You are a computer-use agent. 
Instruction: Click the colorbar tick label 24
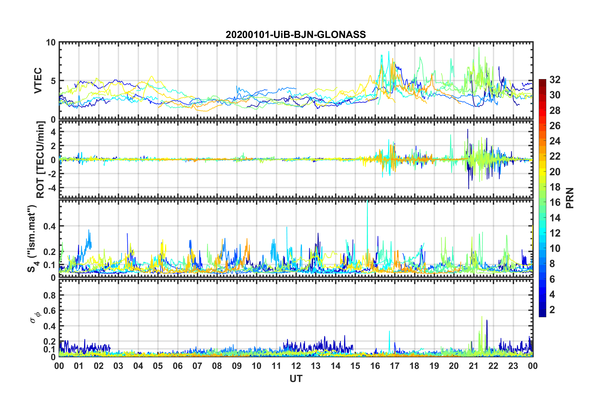coord(555,141)
